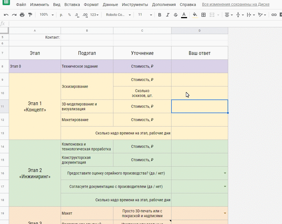Open the Данные menu
Screen dimensions: 282x224
pyautogui.click(x=110, y=5)
